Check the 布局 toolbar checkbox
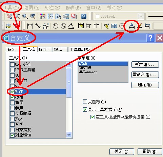 pos(12,103)
